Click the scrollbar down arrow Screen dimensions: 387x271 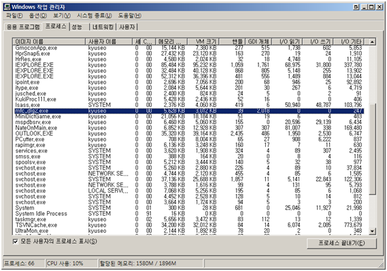tap(373, 232)
